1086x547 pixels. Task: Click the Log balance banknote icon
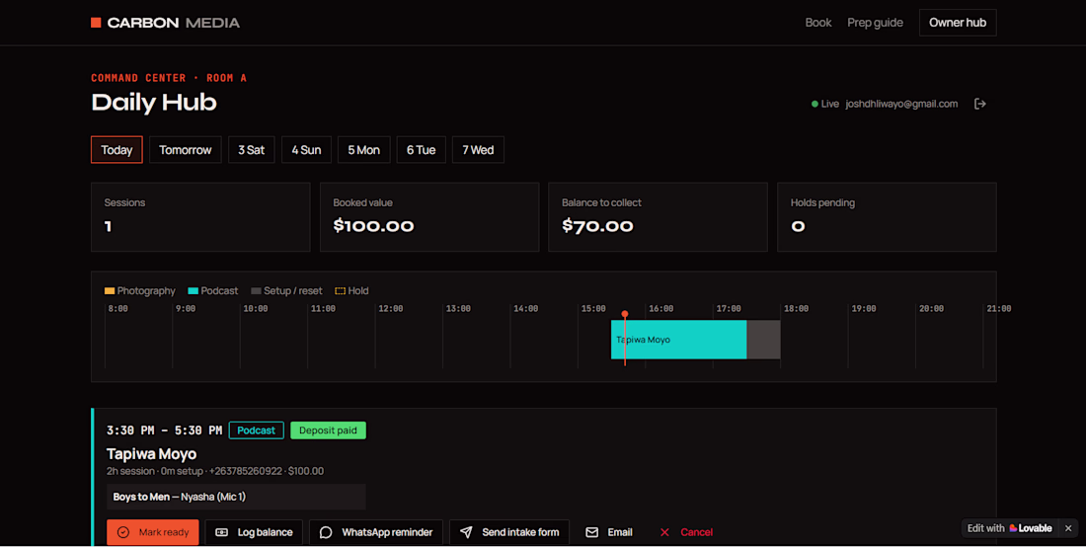(221, 532)
